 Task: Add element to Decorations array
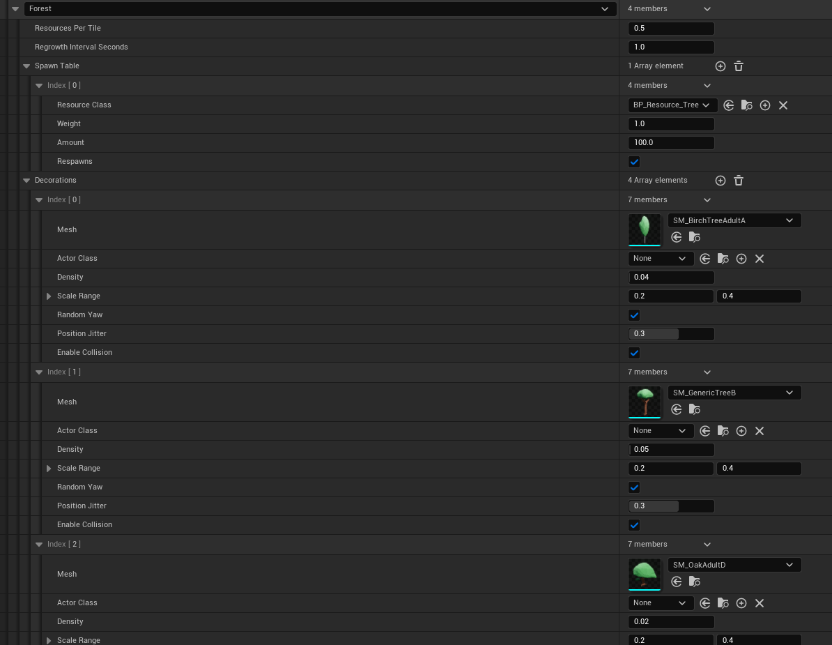pos(720,181)
